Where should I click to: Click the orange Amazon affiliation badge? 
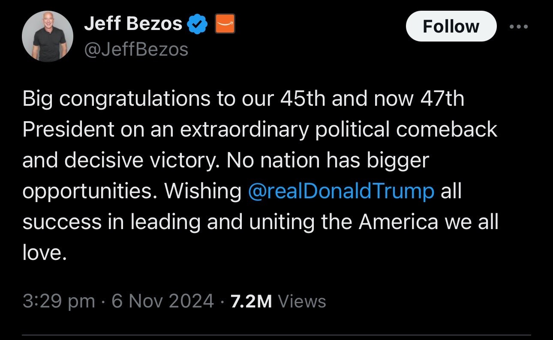224,24
